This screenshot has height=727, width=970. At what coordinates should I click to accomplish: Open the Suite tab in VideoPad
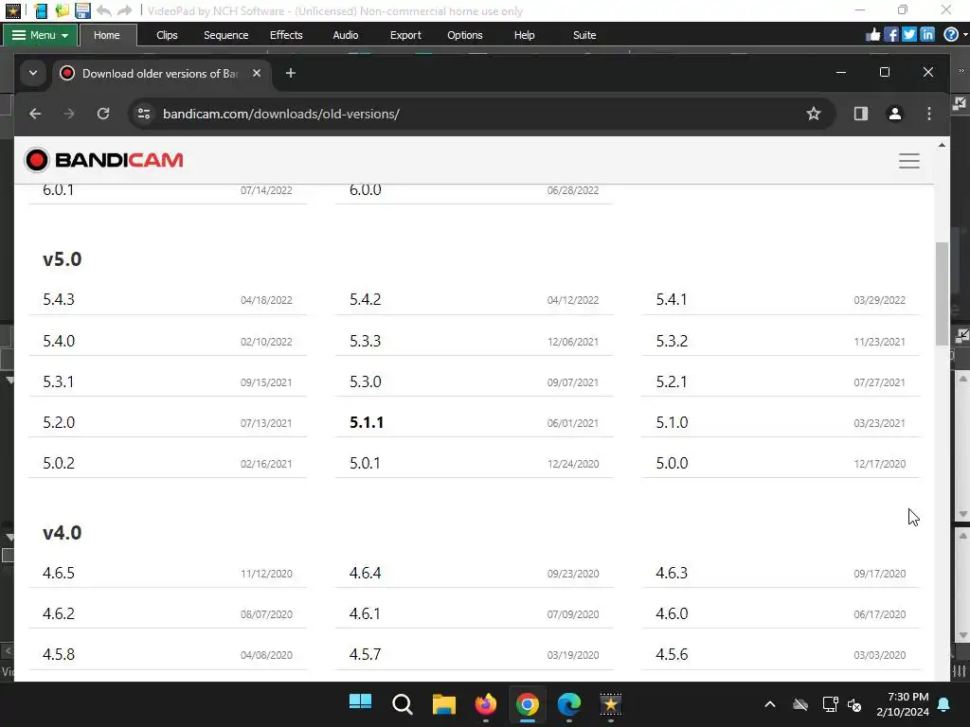pos(584,35)
